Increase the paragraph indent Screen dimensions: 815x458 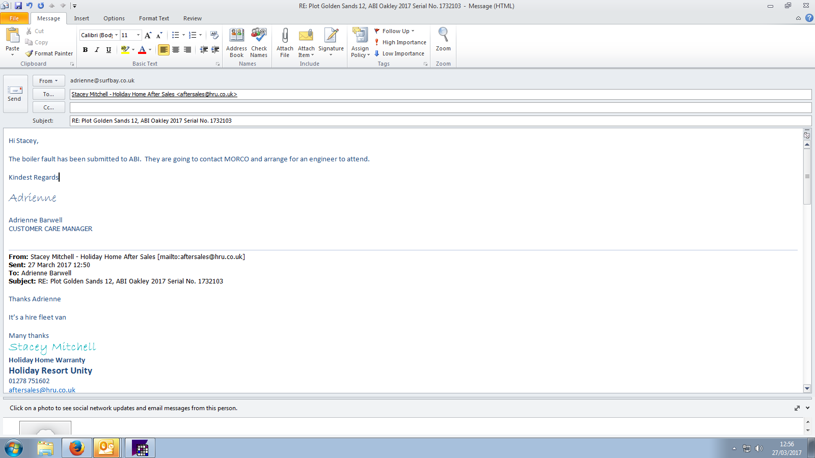click(215, 49)
